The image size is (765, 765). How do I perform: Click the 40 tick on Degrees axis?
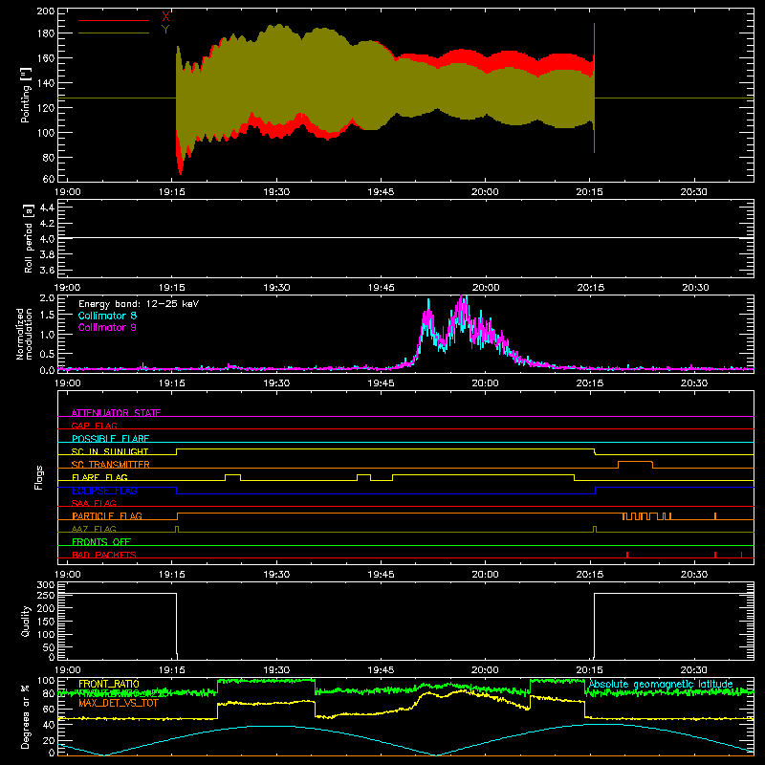click(x=49, y=725)
